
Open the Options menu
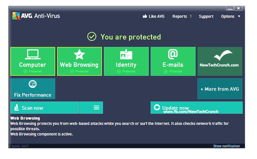pos(228,16)
